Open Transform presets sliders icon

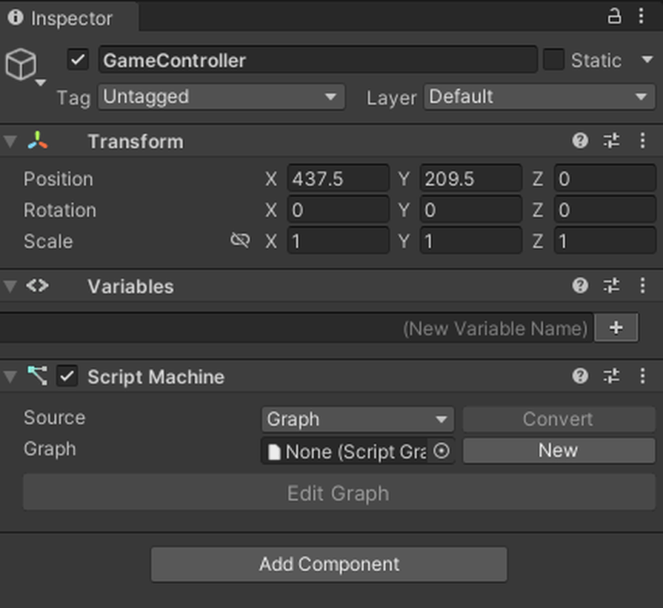(611, 141)
